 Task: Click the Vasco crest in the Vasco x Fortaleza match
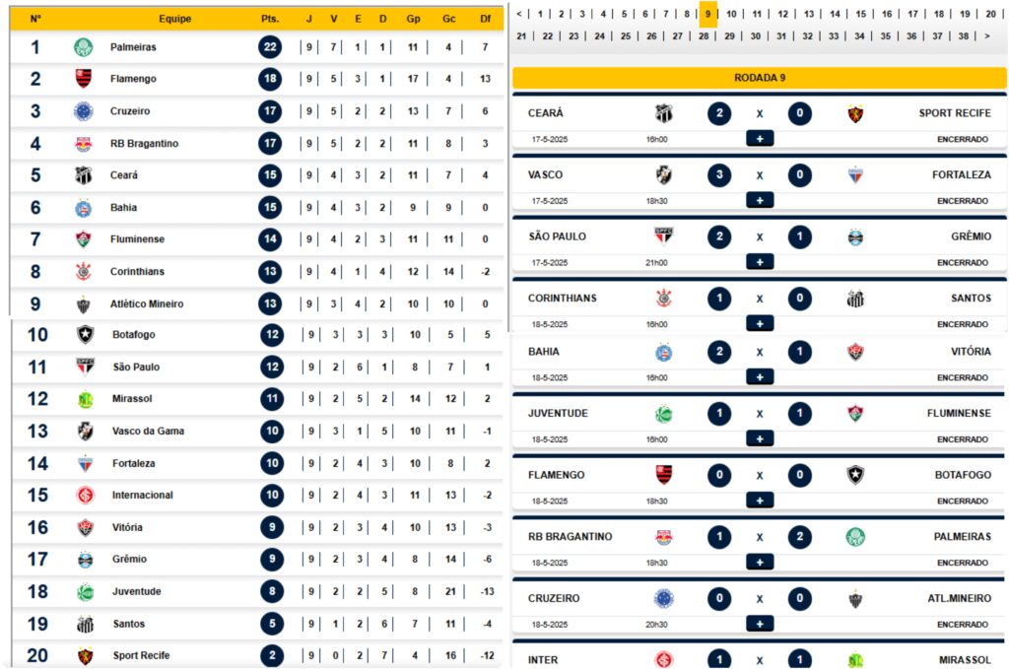[x=663, y=175]
